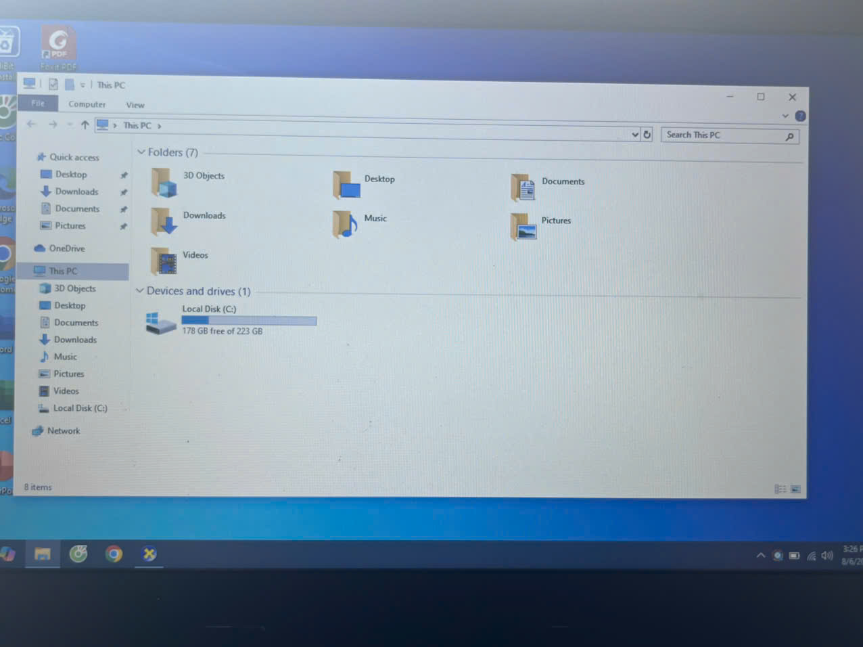The height and width of the screenshot is (647, 863).
Task: Click the Properties quick access toolbar icon
Action: pyautogui.click(x=53, y=85)
